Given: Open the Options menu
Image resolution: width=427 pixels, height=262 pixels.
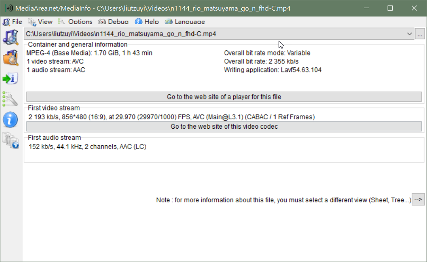Looking at the screenshot, I should click(x=75, y=22).
